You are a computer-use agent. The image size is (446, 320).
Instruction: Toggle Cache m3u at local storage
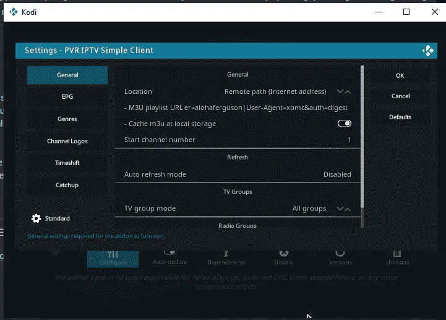pos(344,123)
